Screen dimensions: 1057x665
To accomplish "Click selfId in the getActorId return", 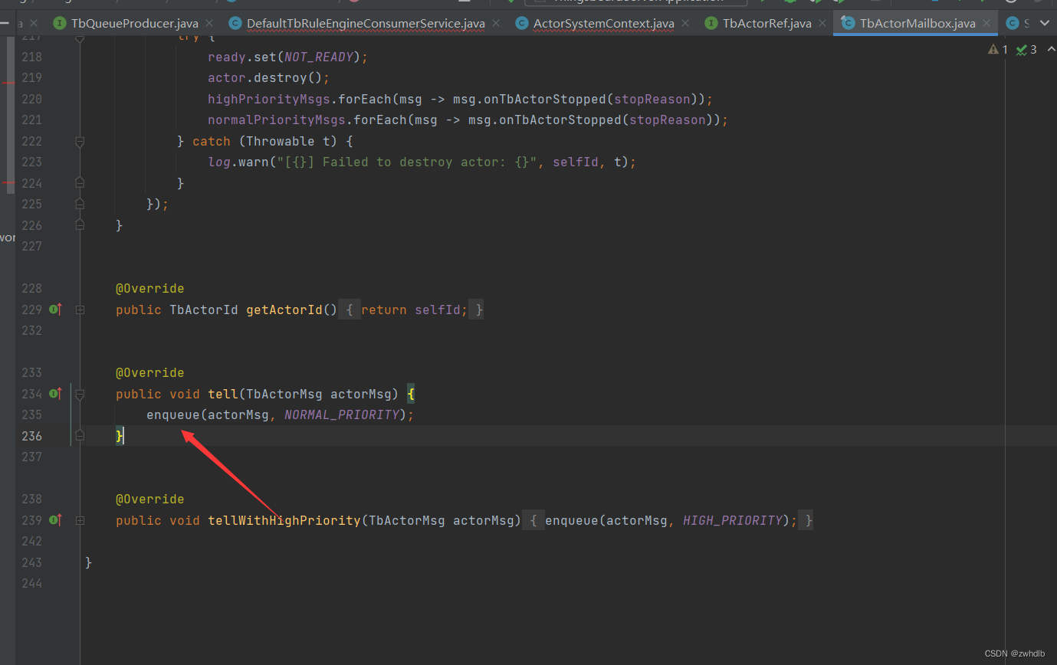I will (x=438, y=310).
